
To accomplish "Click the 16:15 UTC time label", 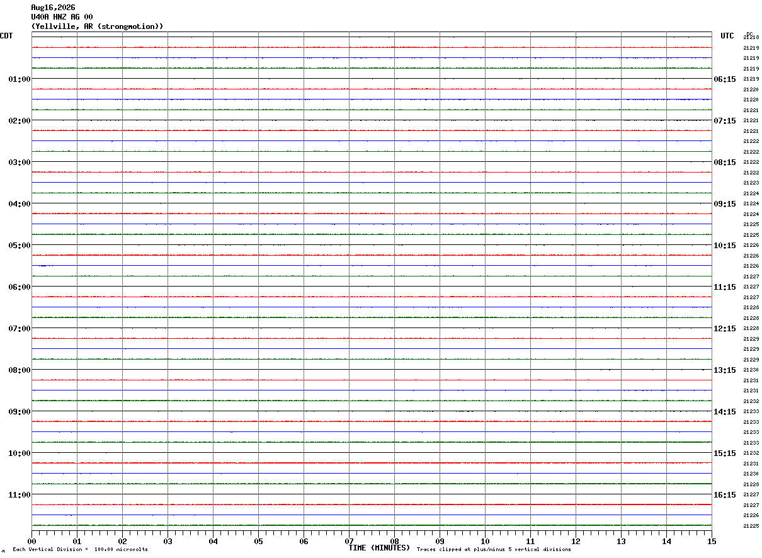I will coord(724,494).
